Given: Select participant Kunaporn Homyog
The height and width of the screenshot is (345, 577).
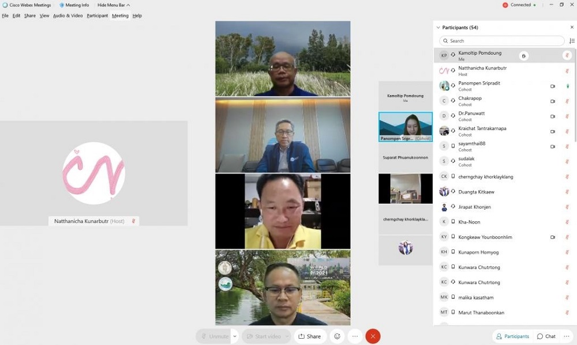Looking at the screenshot, I should coord(504,252).
